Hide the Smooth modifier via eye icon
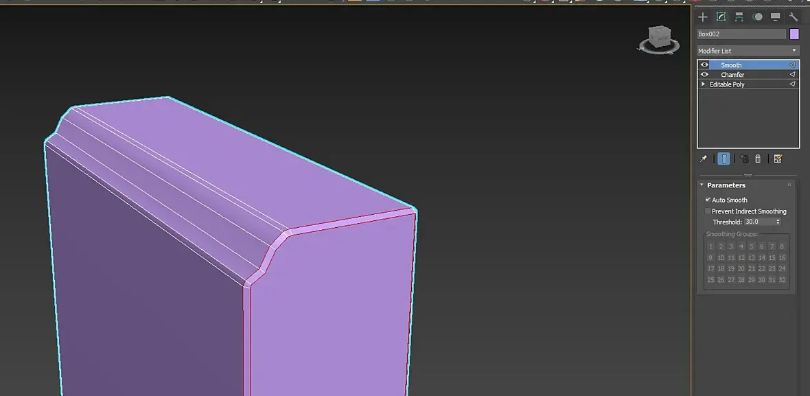This screenshot has height=396, width=810. (x=704, y=65)
